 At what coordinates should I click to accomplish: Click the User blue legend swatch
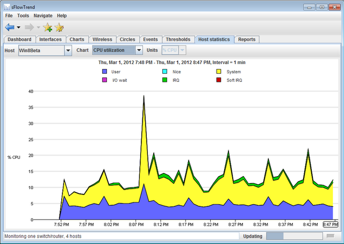tap(105, 71)
